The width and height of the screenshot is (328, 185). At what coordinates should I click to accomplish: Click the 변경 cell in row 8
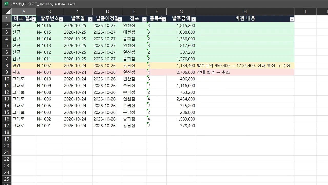click(x=24, y=66)
